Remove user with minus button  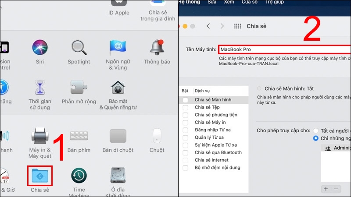coord(336,189)
